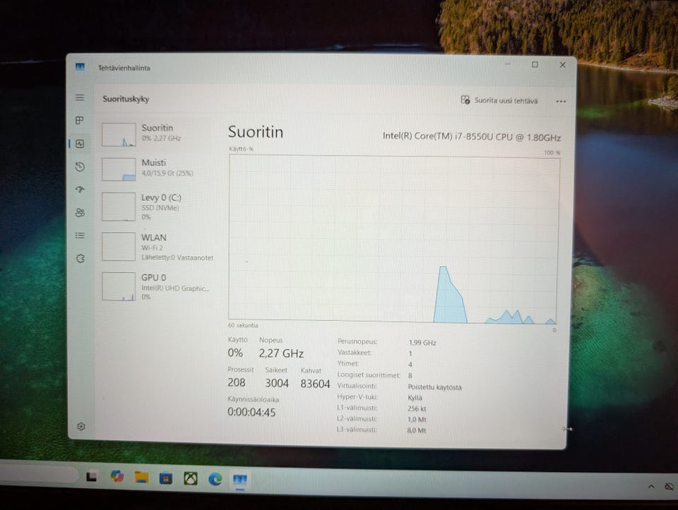Click the GPU 0 mini graph thumbnail
The height and width of the screenshot is (510, 678).
pos(119,286)
